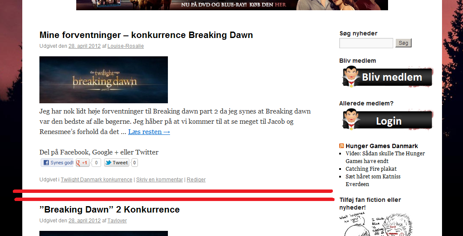
Task: Click the fan fiction comic drawing
Action: (375, 224)
